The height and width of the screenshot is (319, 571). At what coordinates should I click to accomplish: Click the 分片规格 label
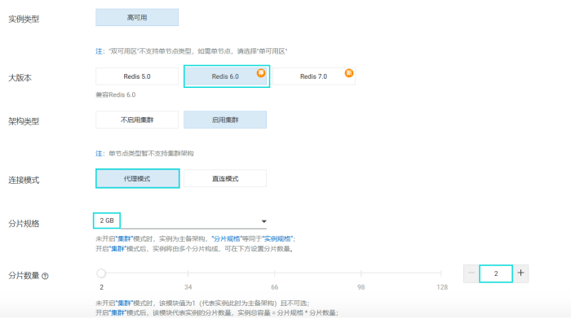coord(24,224)
